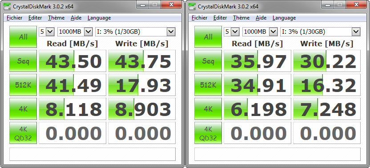The width and height of the screenshot is (370, 168).
Task: Open Thème menu in right window
Action: pos(241,18)
